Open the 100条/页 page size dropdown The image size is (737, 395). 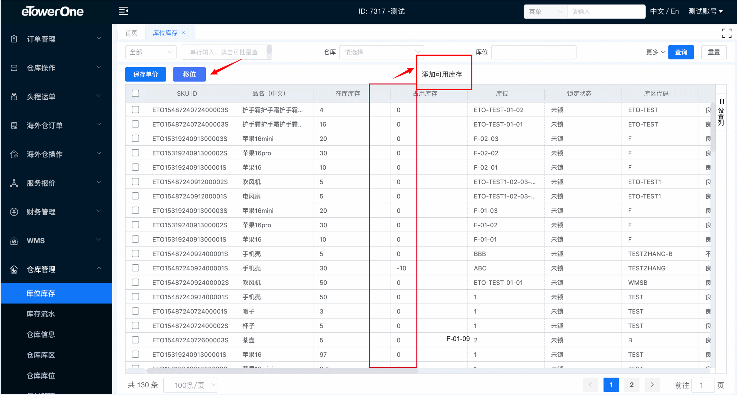point(190,385)
